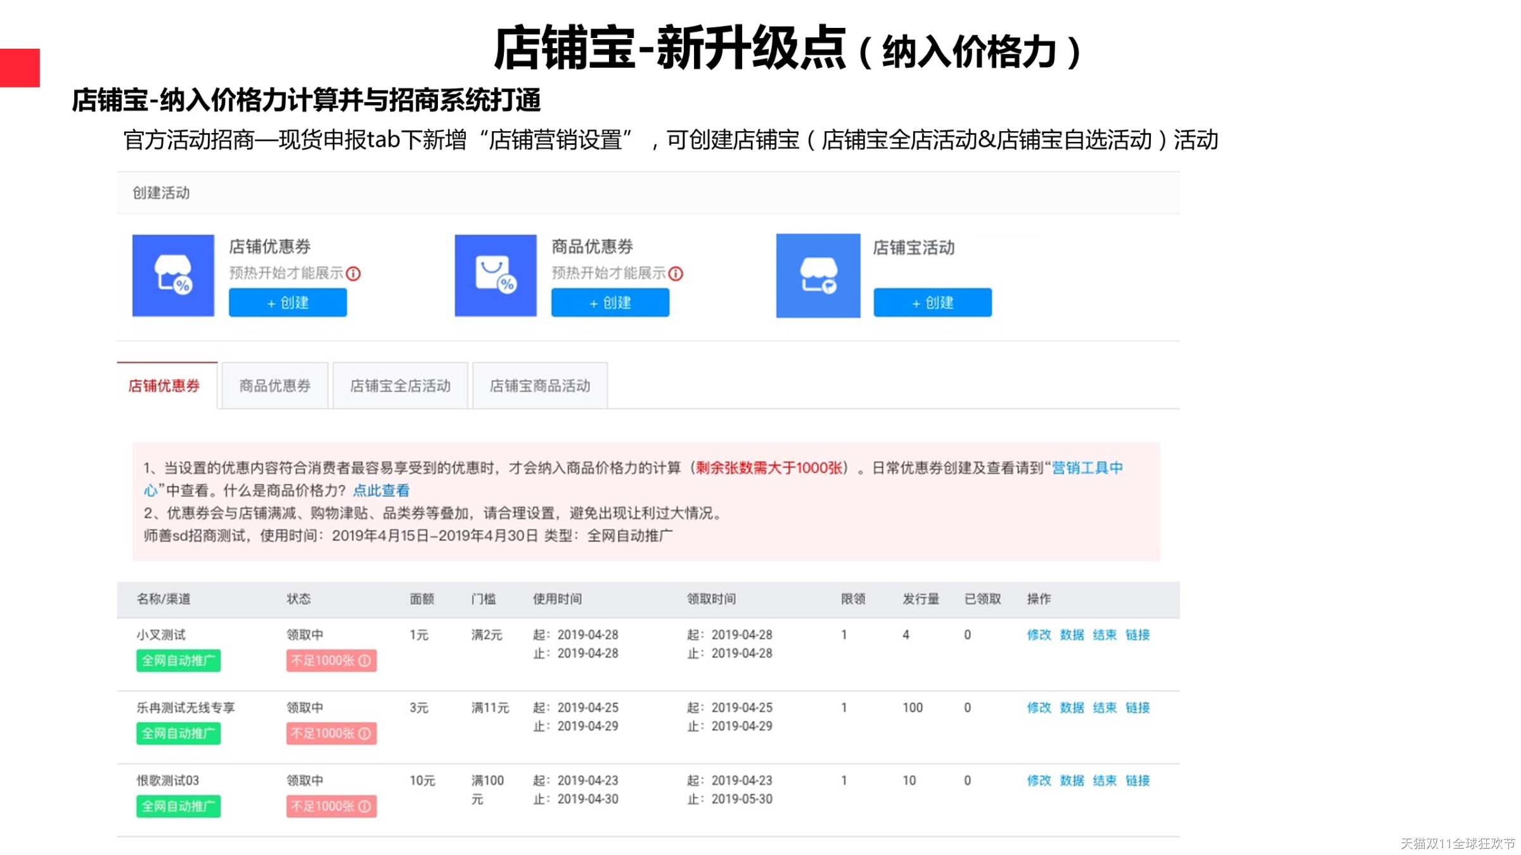Switch to the 商品优惠券 tab
The height and width of the screenshot is (855, 1521).
tap(274, 386)
